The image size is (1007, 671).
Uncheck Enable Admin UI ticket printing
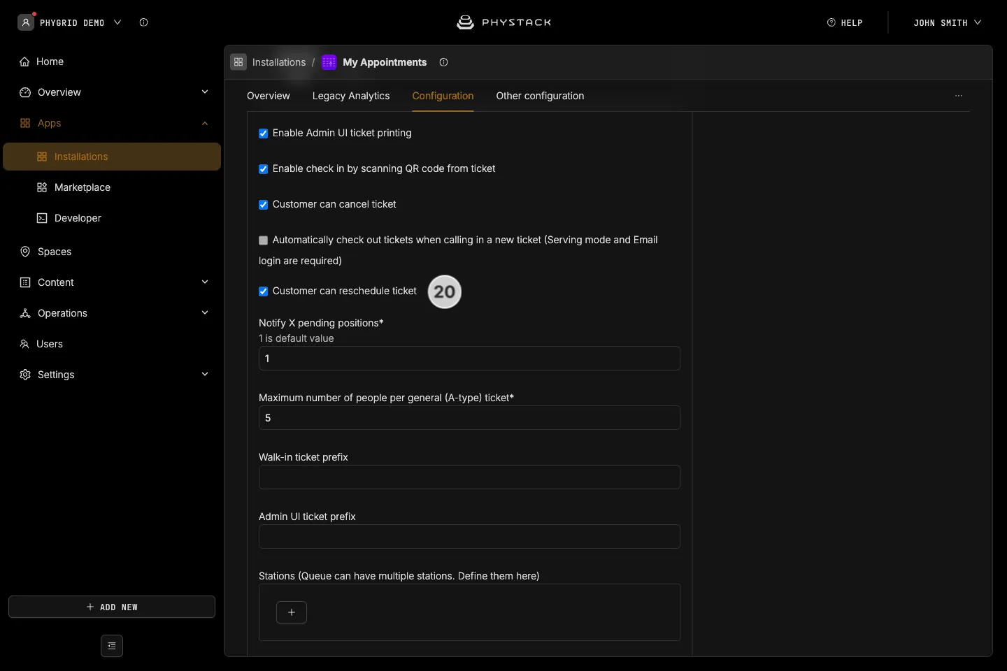263,134
